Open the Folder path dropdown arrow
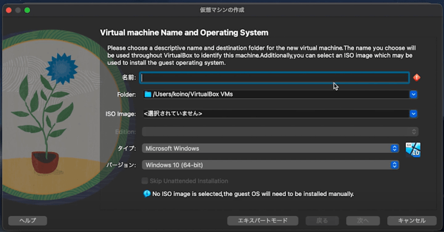The image size is (444, 232). (x=413, y=94)
